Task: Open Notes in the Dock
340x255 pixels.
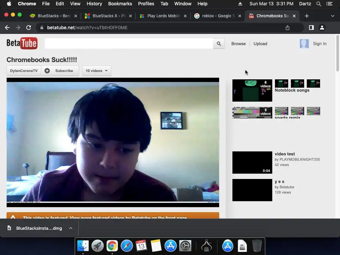Action: click(x=156, y=246)
